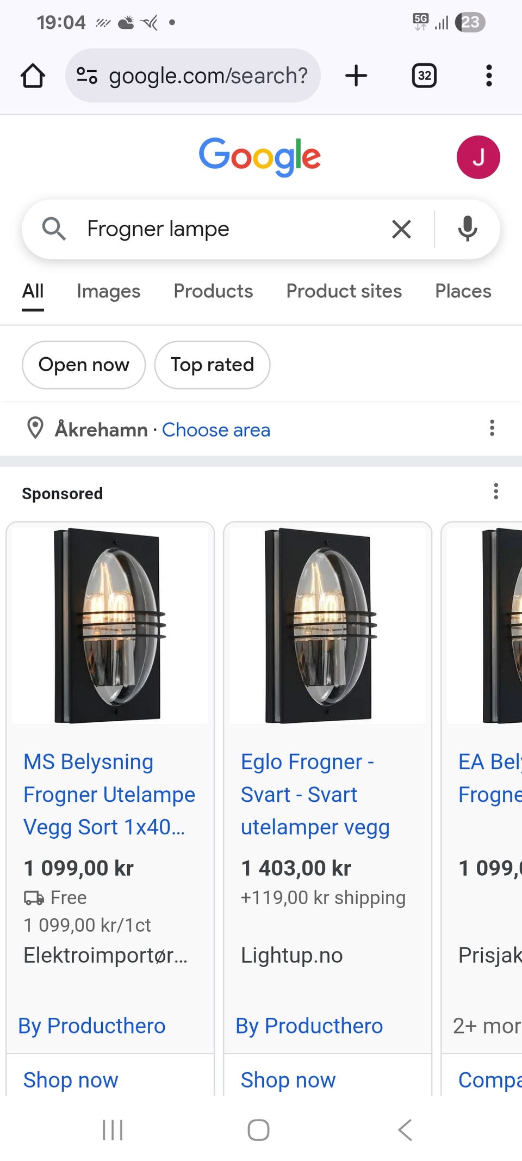Open the Product sites tab
This screenshot has width=522, height=1161.
click(x=344, y=292)
